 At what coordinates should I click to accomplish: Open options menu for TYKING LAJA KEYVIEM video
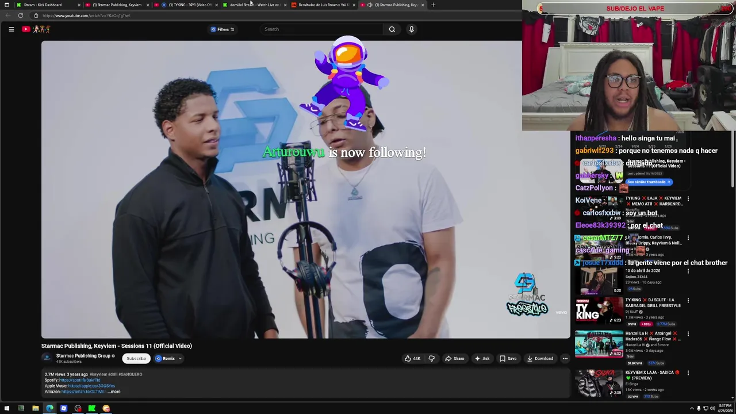(x=688, y=199)
